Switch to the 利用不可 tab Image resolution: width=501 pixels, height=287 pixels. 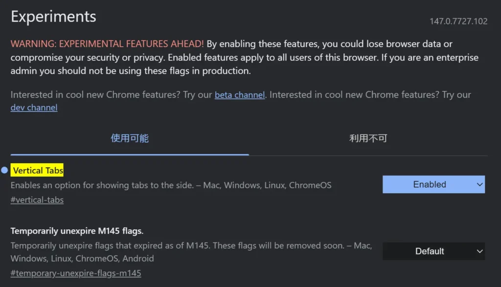[368, 138]
